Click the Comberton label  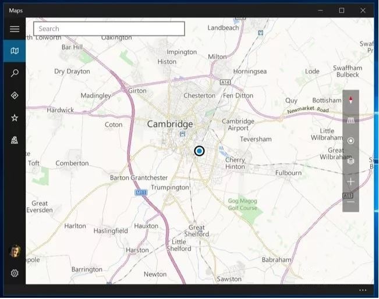[72, 163]
